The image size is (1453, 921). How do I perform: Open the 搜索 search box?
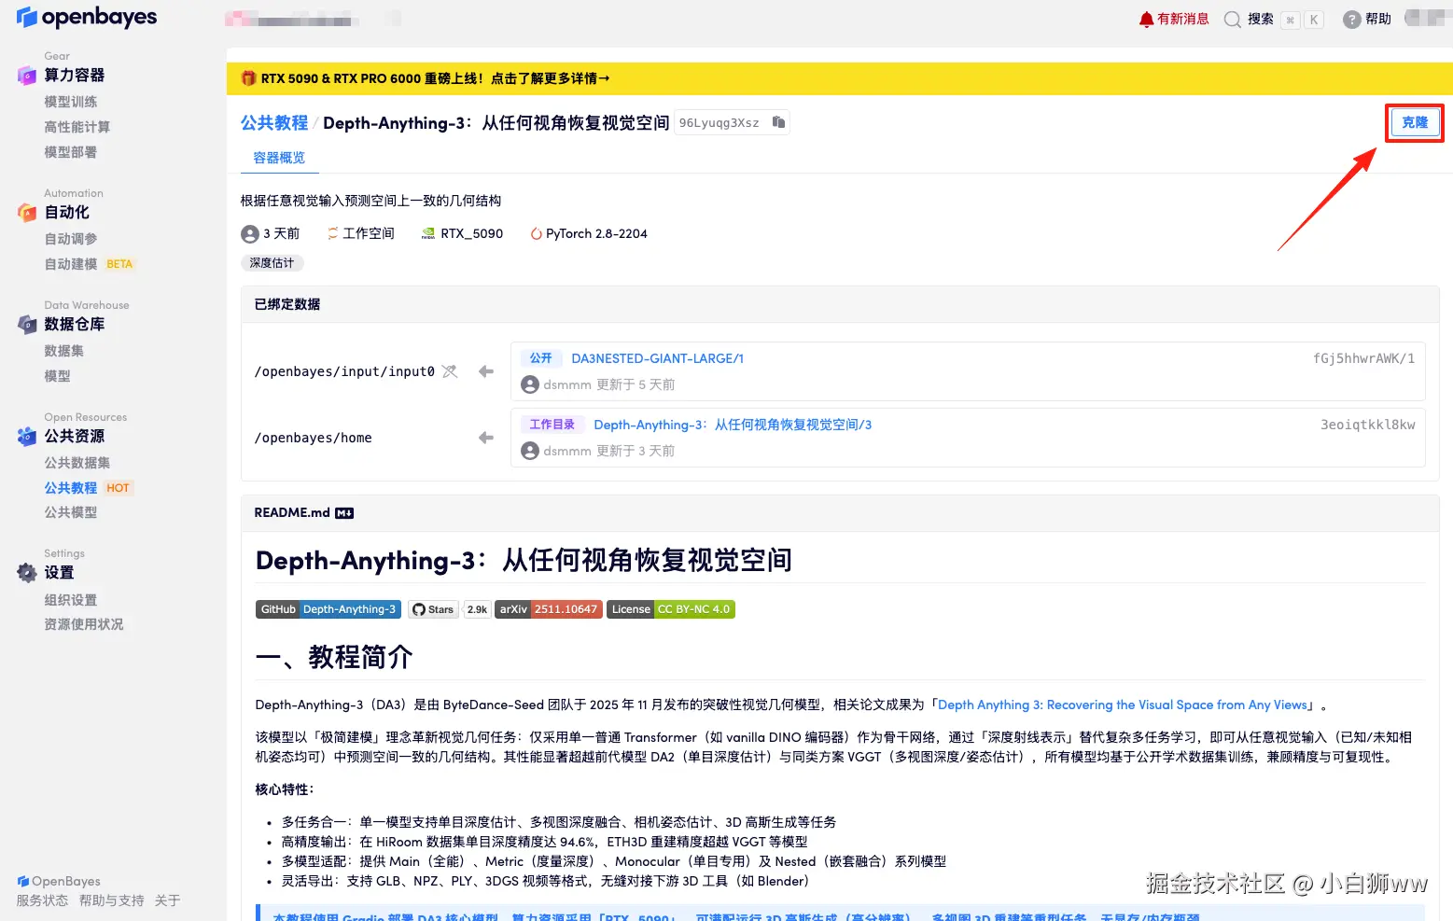pyautogui.click(x=1274, y=20)
